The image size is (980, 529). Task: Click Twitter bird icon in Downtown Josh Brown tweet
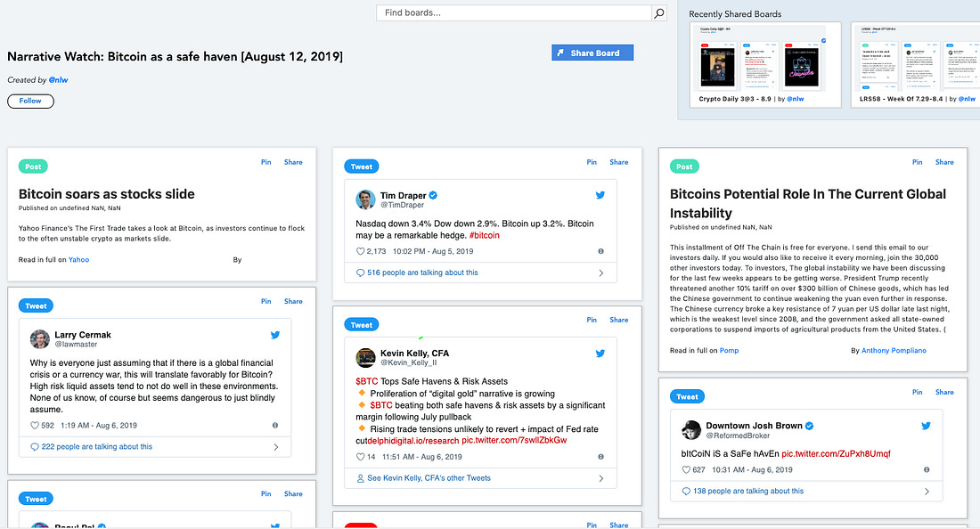(x=926, y=426)
